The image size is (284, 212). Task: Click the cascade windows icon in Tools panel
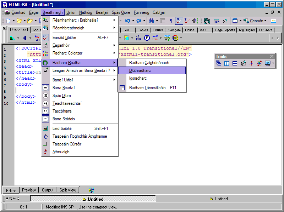click(x=218, y=63)
